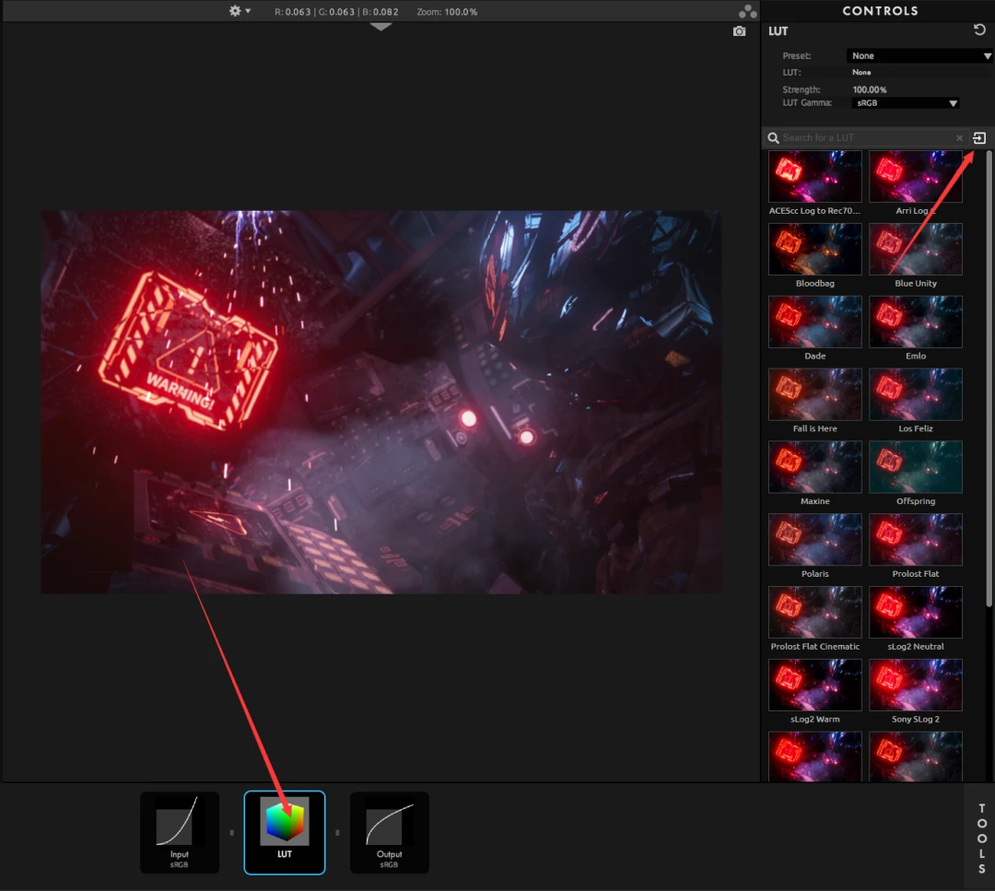The height and width of the screenshot is (891, 995).
Task: Click in the Search for a LUT field
Action: 866,138
